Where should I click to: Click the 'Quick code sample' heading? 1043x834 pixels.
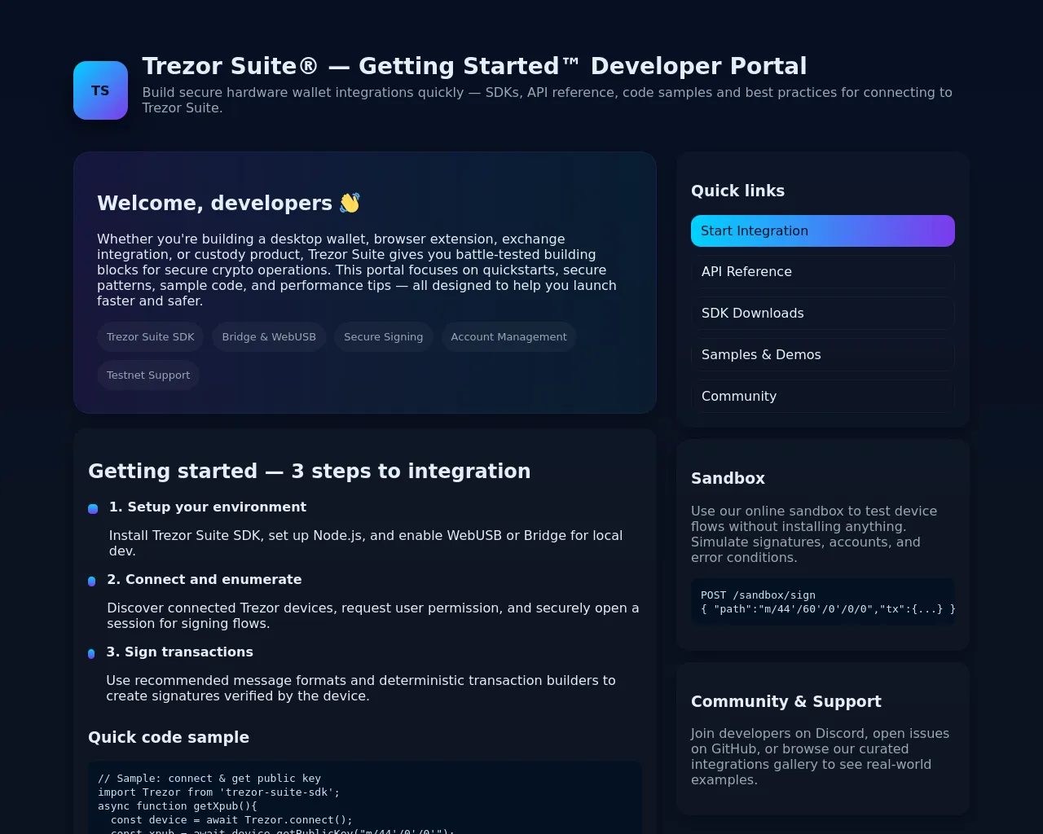(169, 737)
